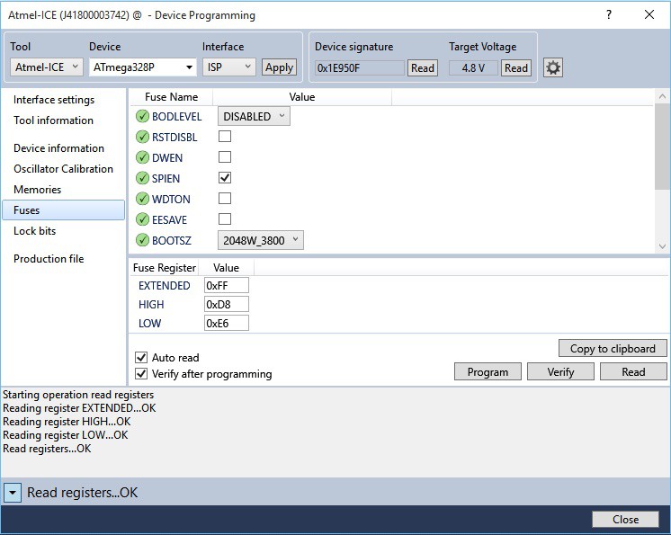Click the EESAVE green status check icon
The image size is (671, 535).
[142, 219]
